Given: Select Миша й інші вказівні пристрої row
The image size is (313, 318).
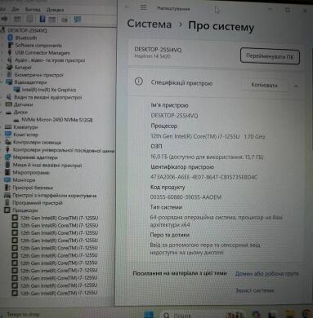Looking at the screenshot, I should [x=47, y=165].
